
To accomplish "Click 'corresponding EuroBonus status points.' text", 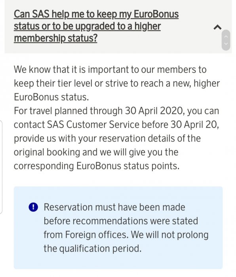I will 97,166.
